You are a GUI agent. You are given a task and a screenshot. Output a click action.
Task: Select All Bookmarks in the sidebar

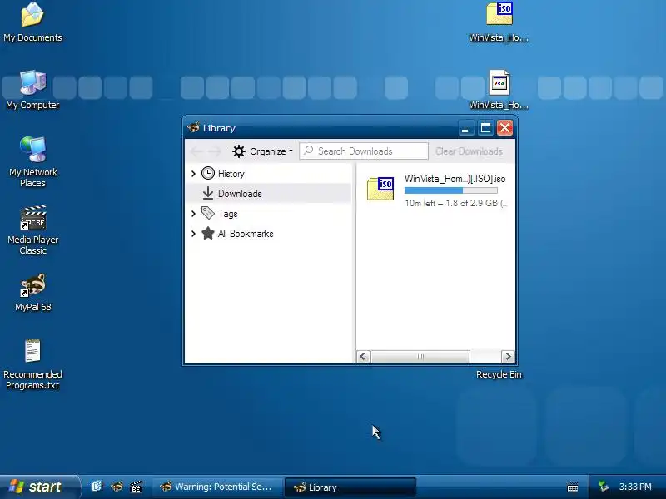point(269,234)
